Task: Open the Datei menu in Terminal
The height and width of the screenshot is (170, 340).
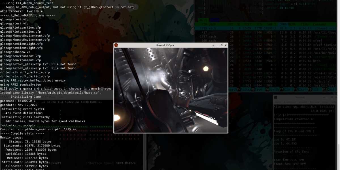Action: [x=278, y=102]
